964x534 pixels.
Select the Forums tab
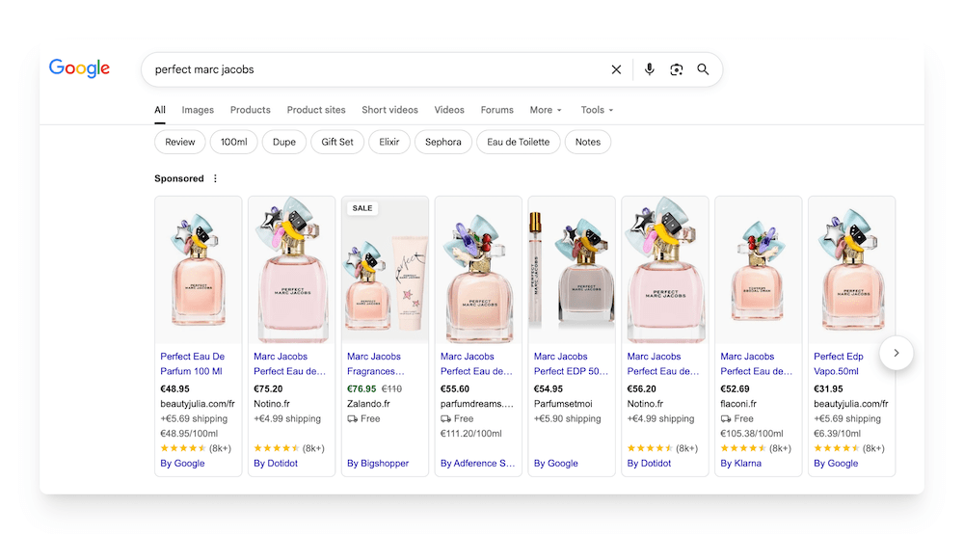pyautogui.click(x=496, y=110)
